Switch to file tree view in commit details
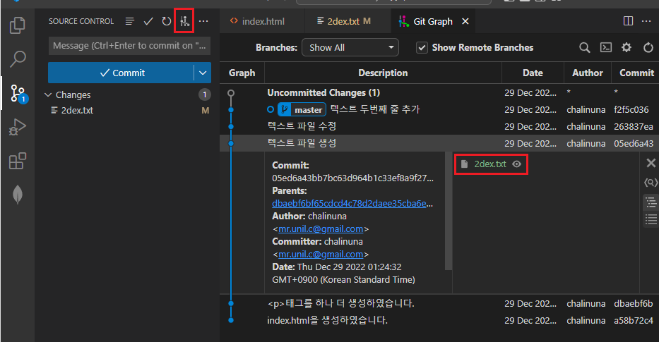The height and width of the screenshot is (342, 659). click(651, 202)
